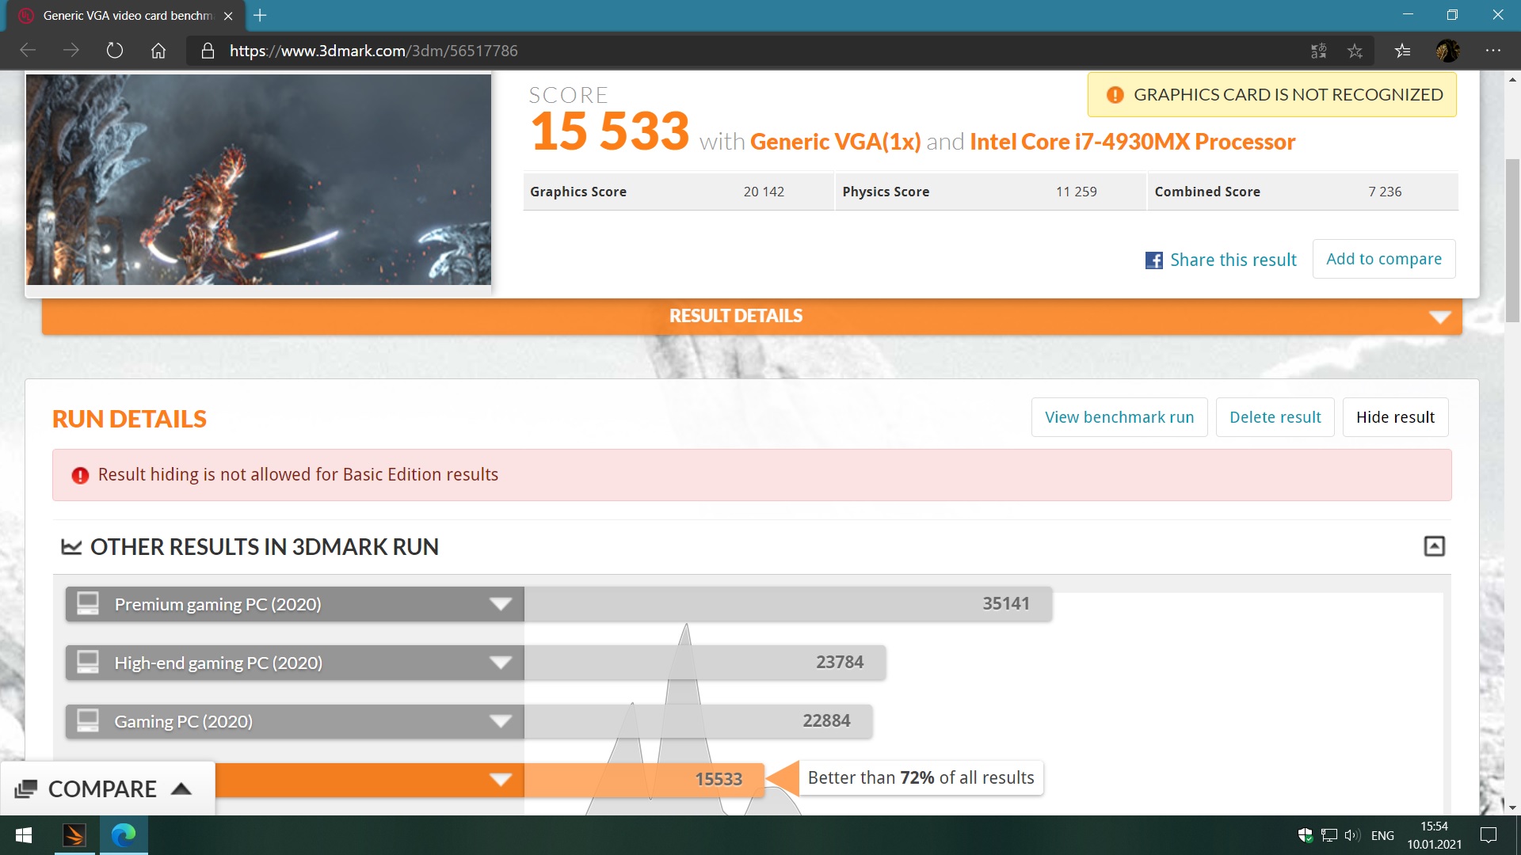Image resolution: width=1521 pixels, height=855 pixels.
Task: Click the browser back arrow
Action: 28,51
